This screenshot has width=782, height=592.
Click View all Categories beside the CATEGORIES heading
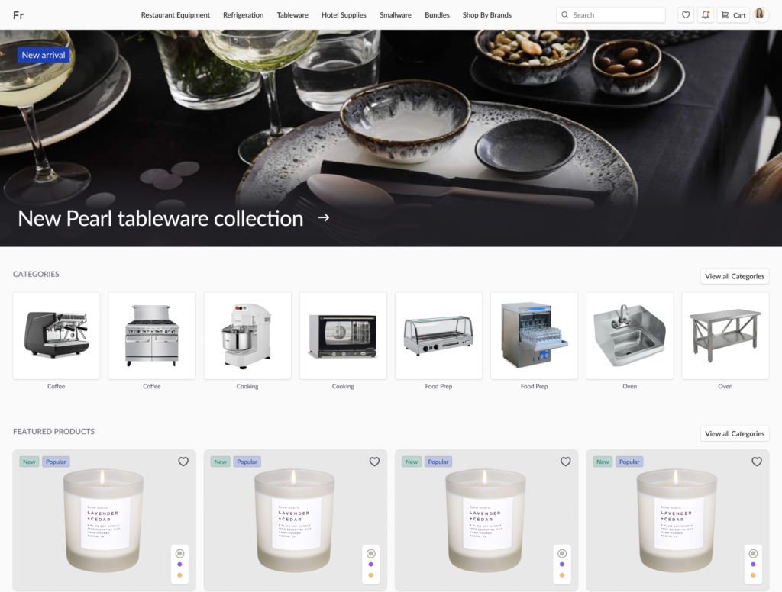735,276
